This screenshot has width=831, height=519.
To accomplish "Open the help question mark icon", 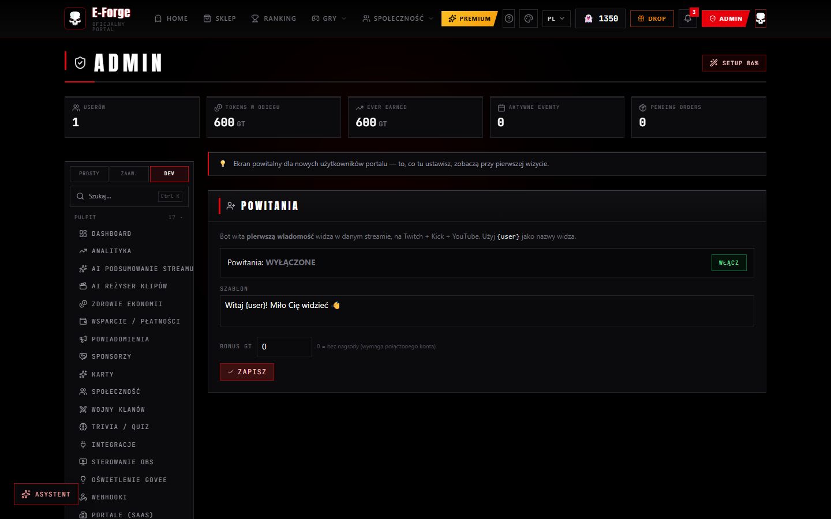I will click(x=509, y=18).
